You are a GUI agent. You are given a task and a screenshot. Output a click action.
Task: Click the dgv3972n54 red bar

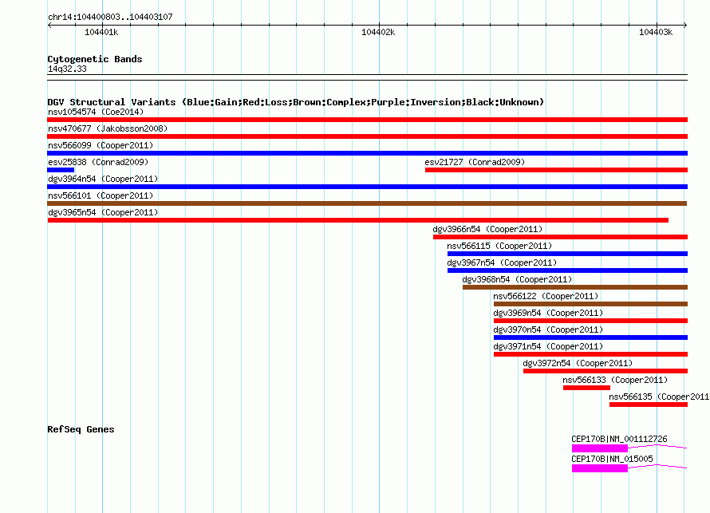click(x=605, y=371)
